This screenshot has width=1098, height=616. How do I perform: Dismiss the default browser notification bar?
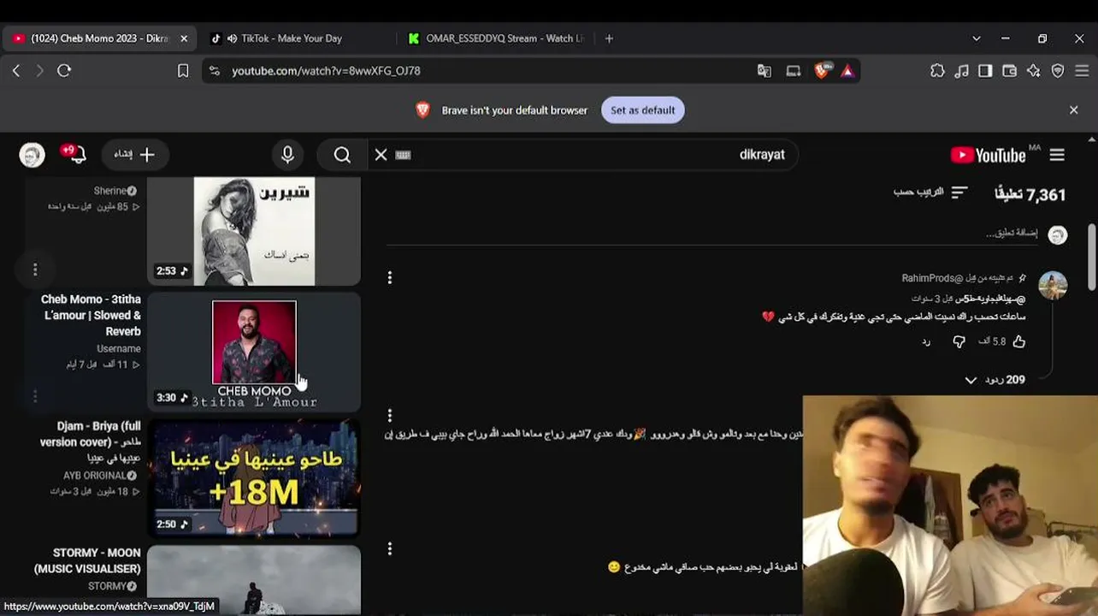(1074, 110)
